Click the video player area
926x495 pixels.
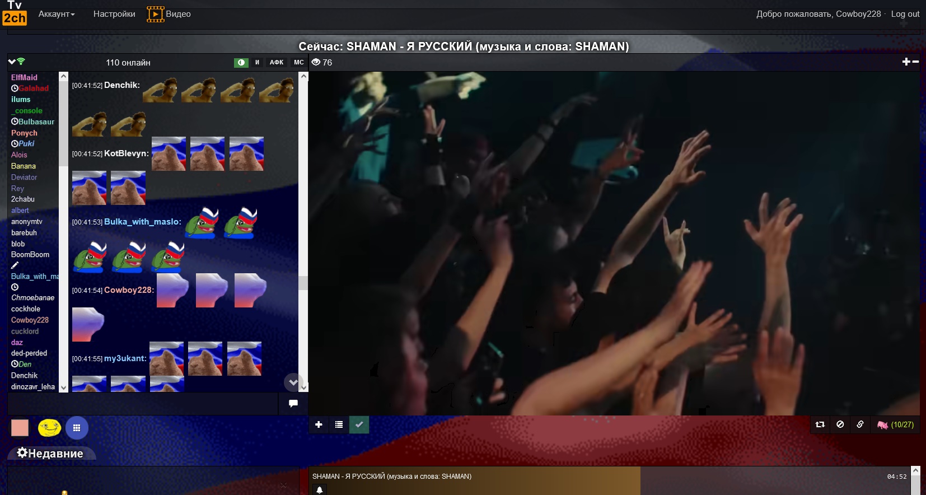click(614, 243)
